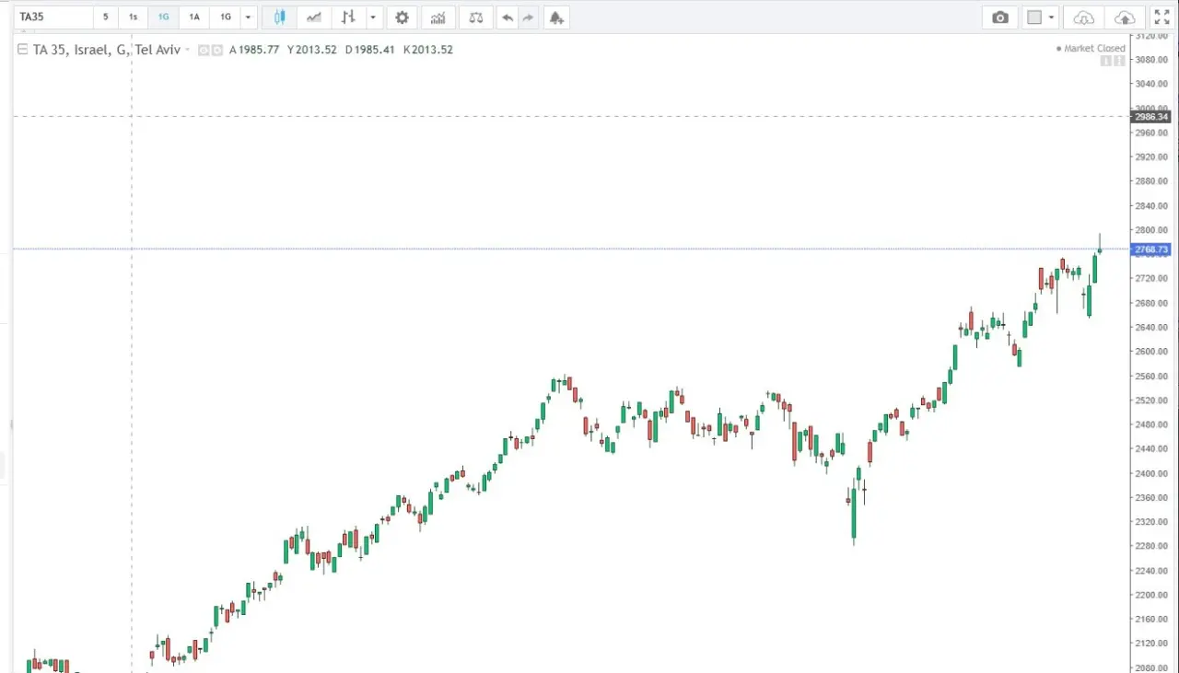The width and height of the screenshot is (1179, 673).
Task: Click the TA35 symbol search field
Action: click(53, 17)
